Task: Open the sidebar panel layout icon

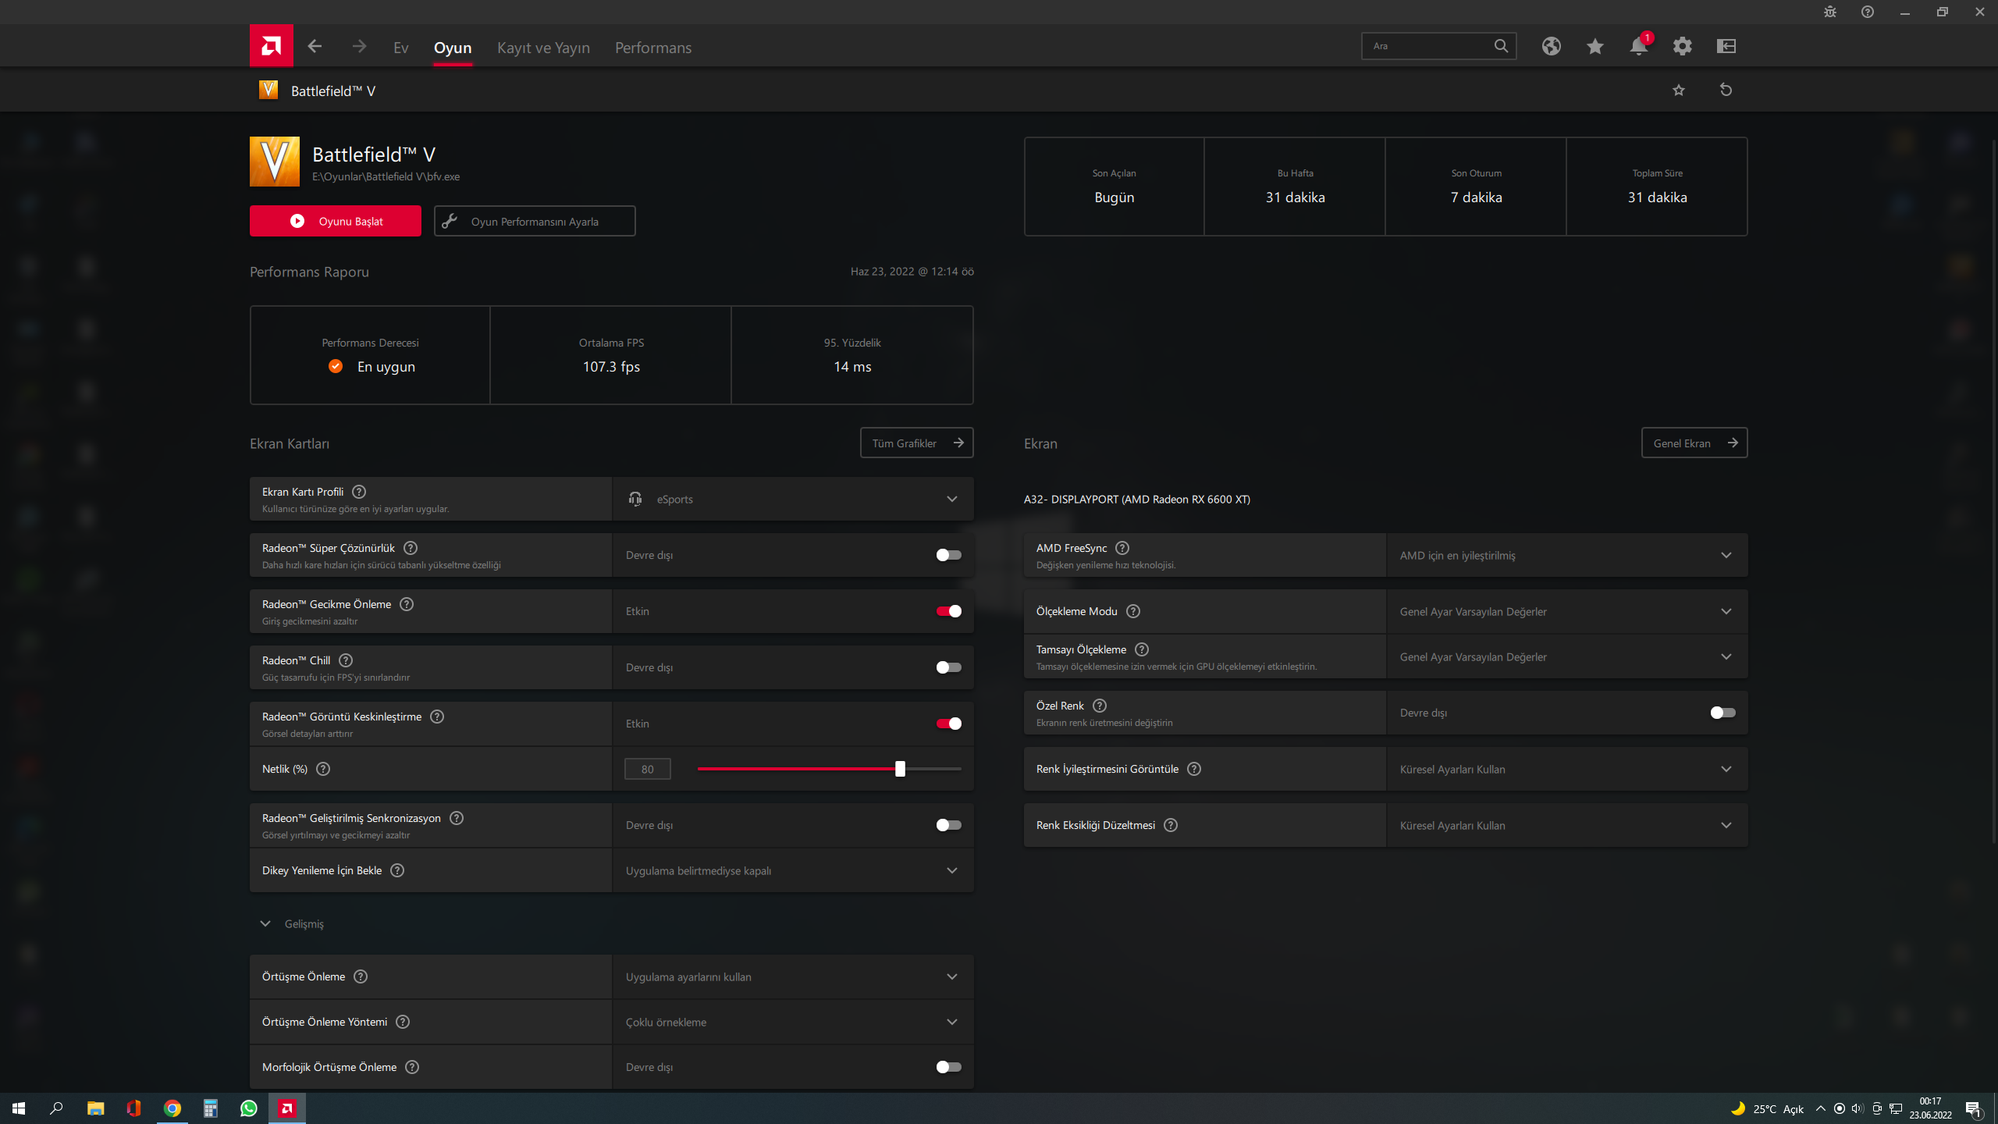Action: point(1726,47)
